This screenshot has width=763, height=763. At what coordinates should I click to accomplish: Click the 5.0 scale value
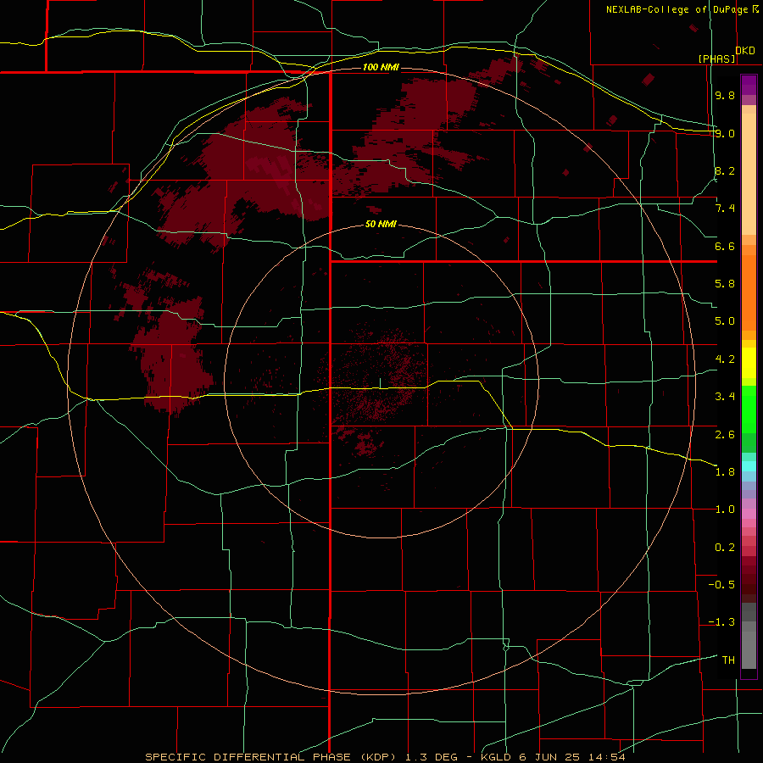click(x=725, y=321)
